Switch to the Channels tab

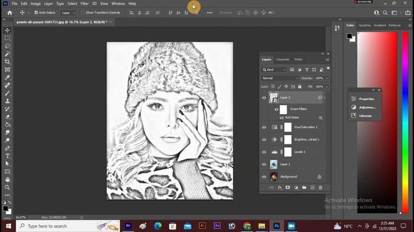tap(283, 59)
